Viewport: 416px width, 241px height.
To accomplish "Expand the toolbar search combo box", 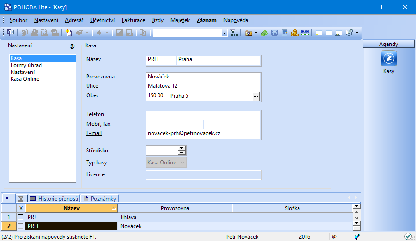I will pyautogui.click(x=224, y=33).
